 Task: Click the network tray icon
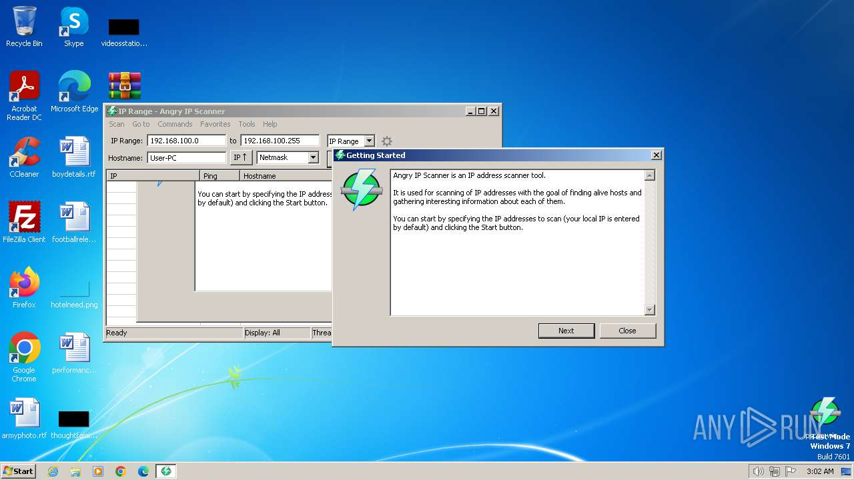click(775, 471)
